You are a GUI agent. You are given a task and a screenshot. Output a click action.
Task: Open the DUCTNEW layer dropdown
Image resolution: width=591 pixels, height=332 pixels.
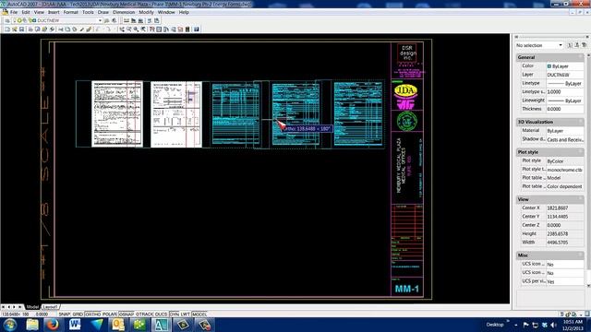tap(100, 20)
